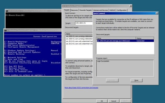This screenshot has width=165, height=103.
Task: Click the Connected status cell
Action: click(x=140, y=41)
